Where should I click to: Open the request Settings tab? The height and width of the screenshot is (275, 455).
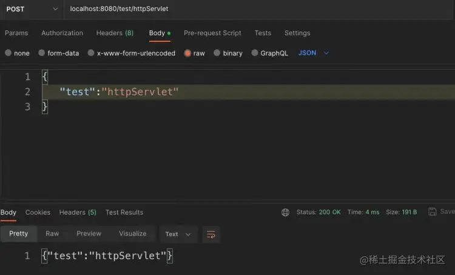coord(297,33)
